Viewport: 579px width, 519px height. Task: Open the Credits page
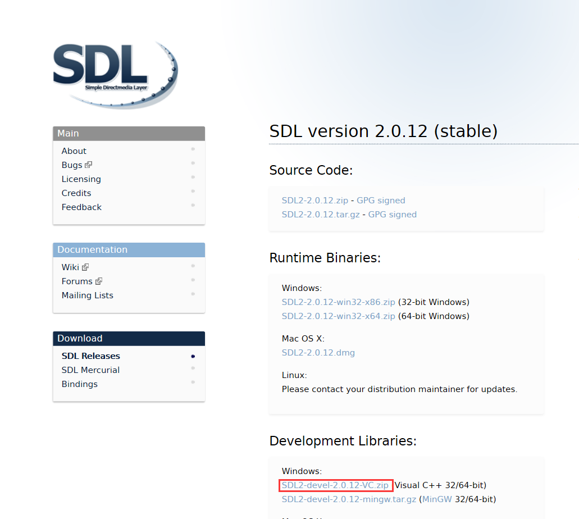[76, 193]
